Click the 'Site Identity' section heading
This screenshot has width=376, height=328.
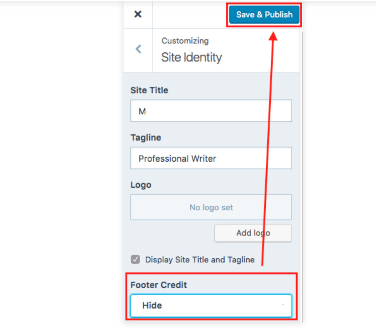(192, 57)
